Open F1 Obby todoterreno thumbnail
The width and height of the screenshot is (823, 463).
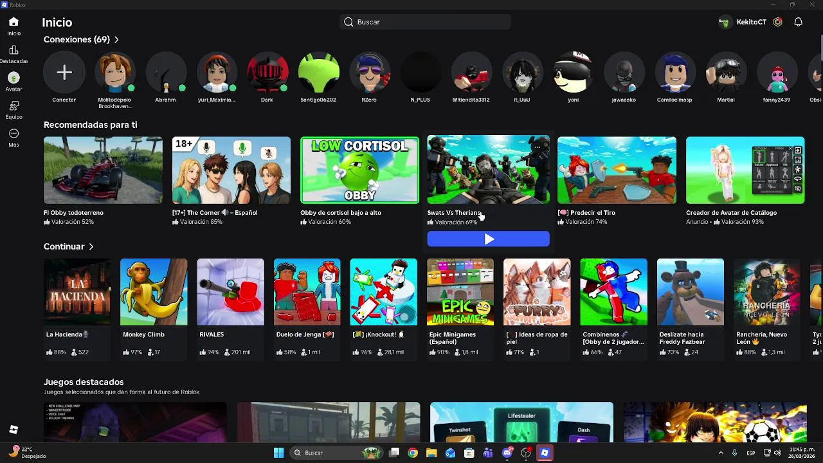[103, 170]
